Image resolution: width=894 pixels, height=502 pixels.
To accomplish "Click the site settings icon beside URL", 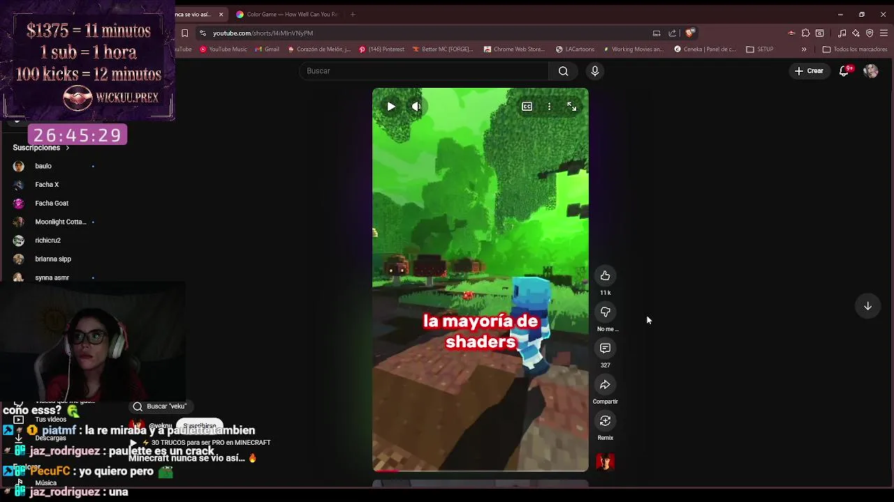I will (x=202, y=33).
